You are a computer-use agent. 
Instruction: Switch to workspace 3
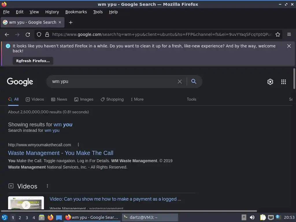coord(27,218)
